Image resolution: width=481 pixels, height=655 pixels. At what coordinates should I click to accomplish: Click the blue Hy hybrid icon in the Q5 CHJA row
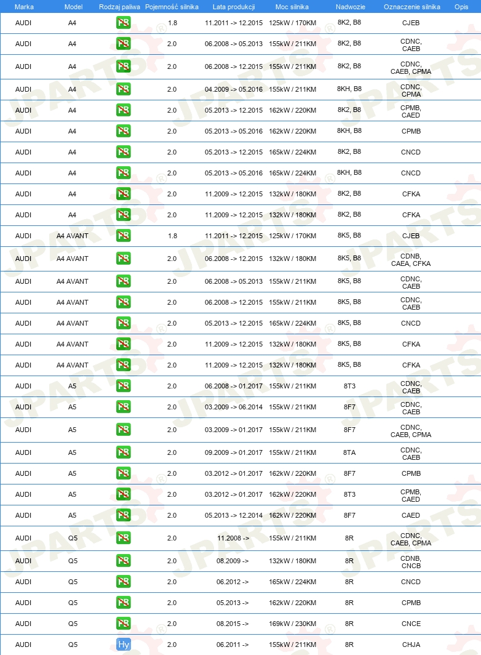pos(123,644)
